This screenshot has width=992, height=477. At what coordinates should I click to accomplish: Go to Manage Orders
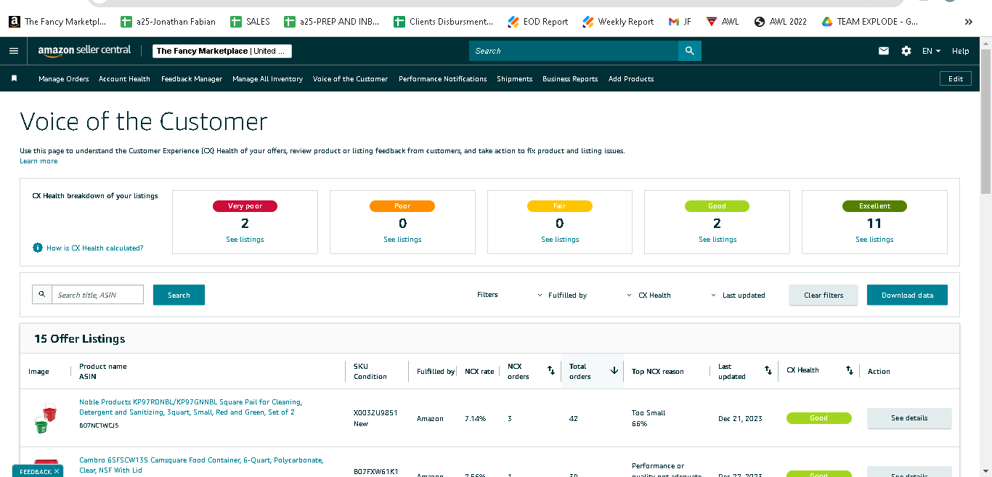pos(64,78)
